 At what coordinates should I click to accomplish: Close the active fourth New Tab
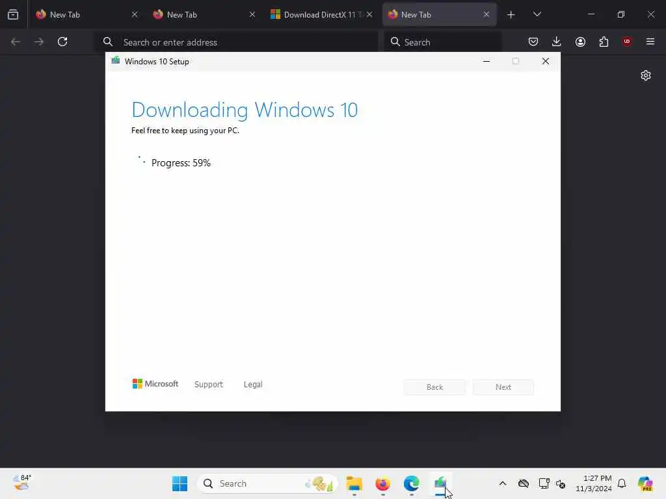(x=486, y=14)
